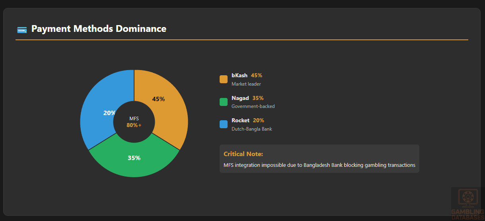Click the 20% label on the chart
This screenshot has width=485, height=221.
pyautogui.click(x=109, y=113)
